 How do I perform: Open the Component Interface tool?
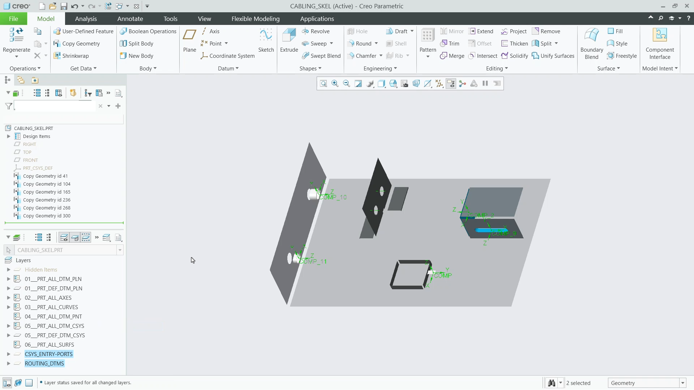point(660,43)
